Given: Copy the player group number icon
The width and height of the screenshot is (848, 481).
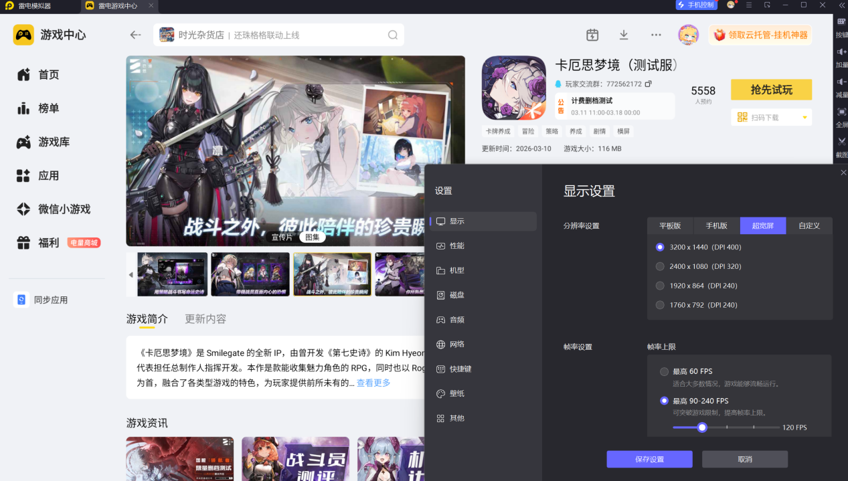Looking at the screenshot, I should click(649, 84).
